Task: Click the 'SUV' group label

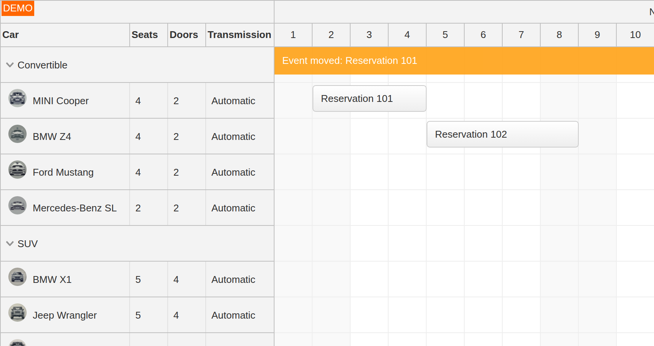Action: 27,244
